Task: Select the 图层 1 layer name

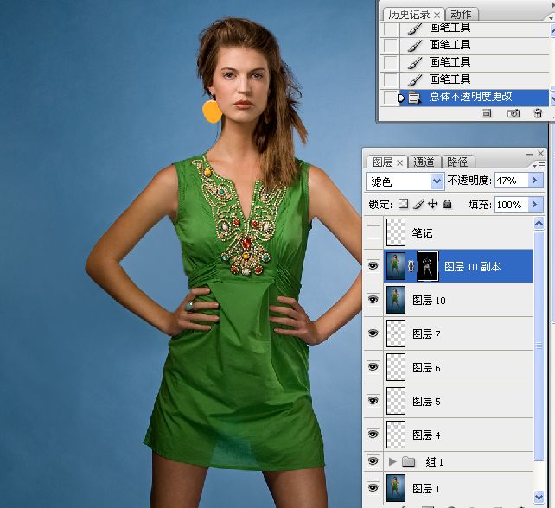Action: click(426, 489)
